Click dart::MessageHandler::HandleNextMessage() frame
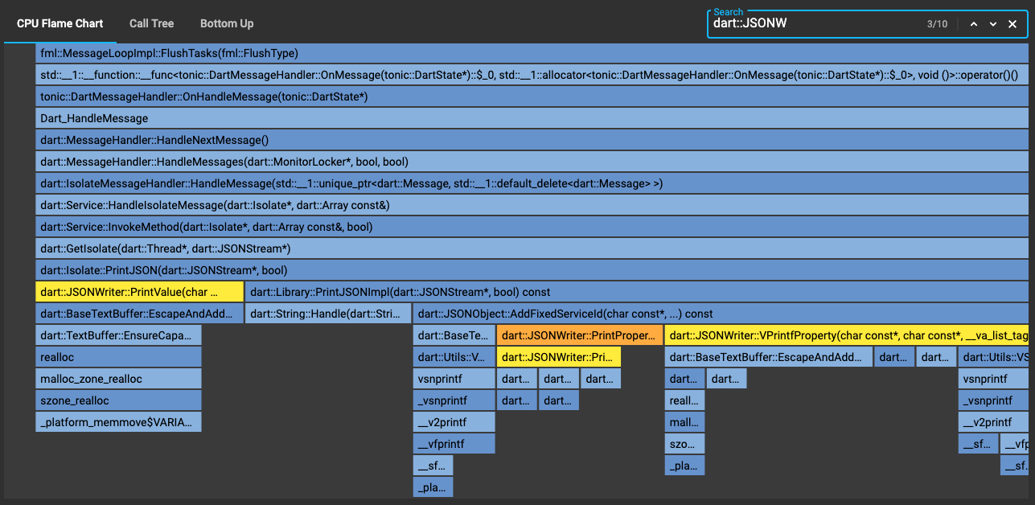The height and width of the screenshot is (505, 1035). point(532,140)
